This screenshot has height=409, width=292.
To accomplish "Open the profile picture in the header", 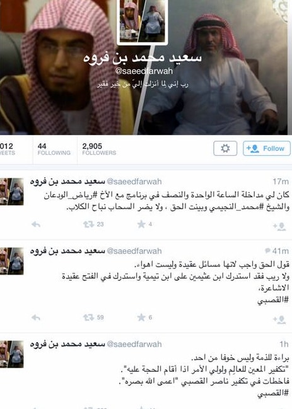I will (x=143, y=21).
